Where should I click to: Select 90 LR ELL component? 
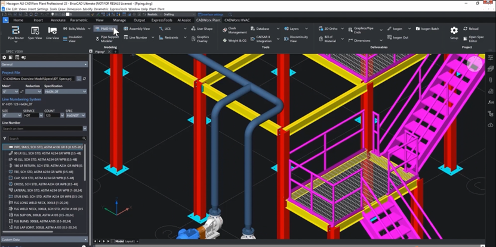point(45,153)
